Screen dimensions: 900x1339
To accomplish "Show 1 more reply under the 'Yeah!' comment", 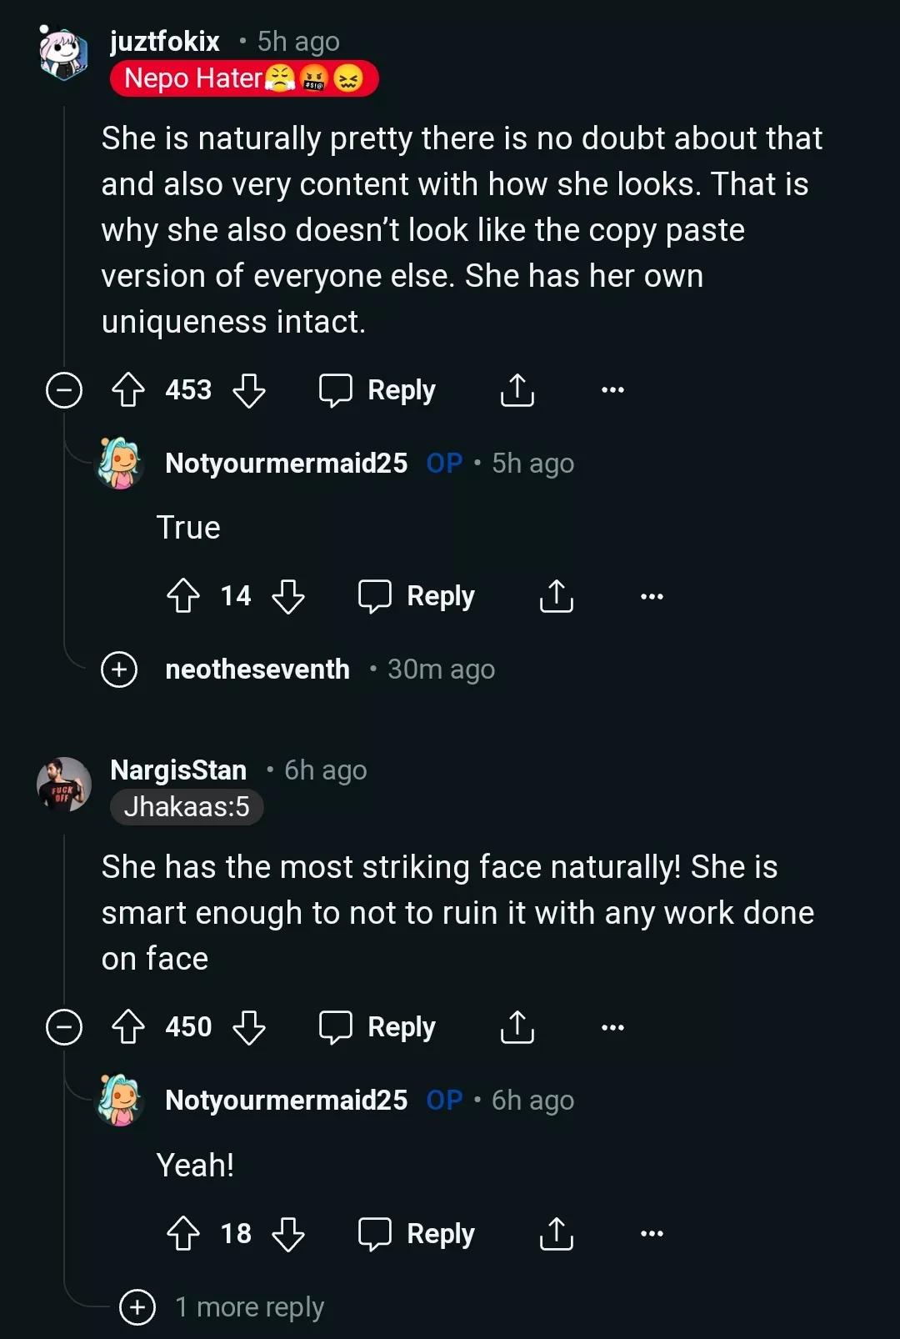I will 136,1306.
